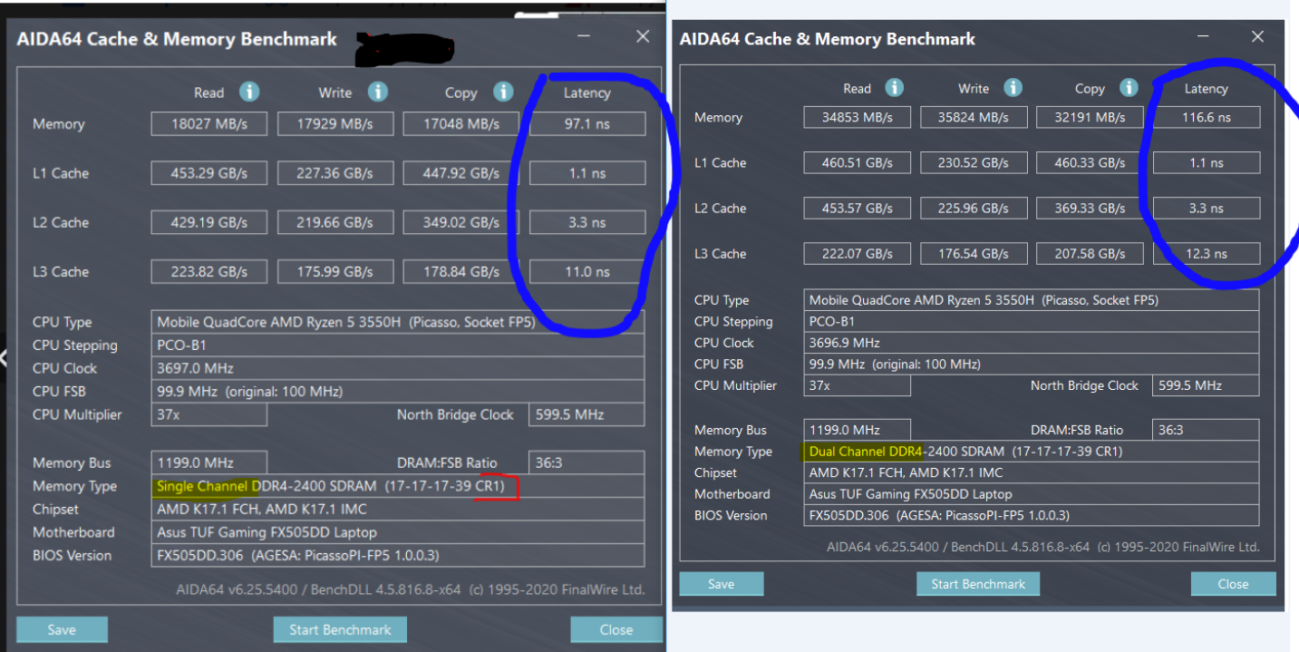Select L2 Cache Copy 369.33 GB/s value

point(1090,208)
